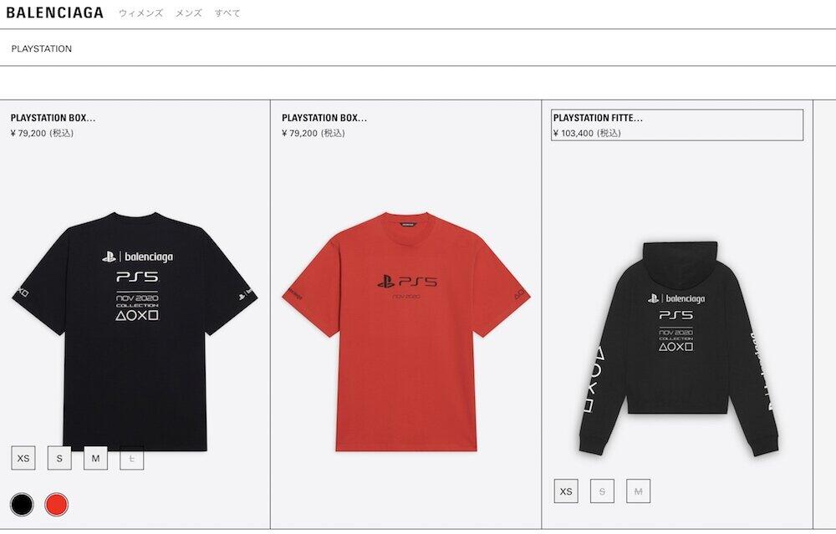Open black PlayStation hoodie product image
The height and width of the screenshot is (534, 836).
pos(678,349)
